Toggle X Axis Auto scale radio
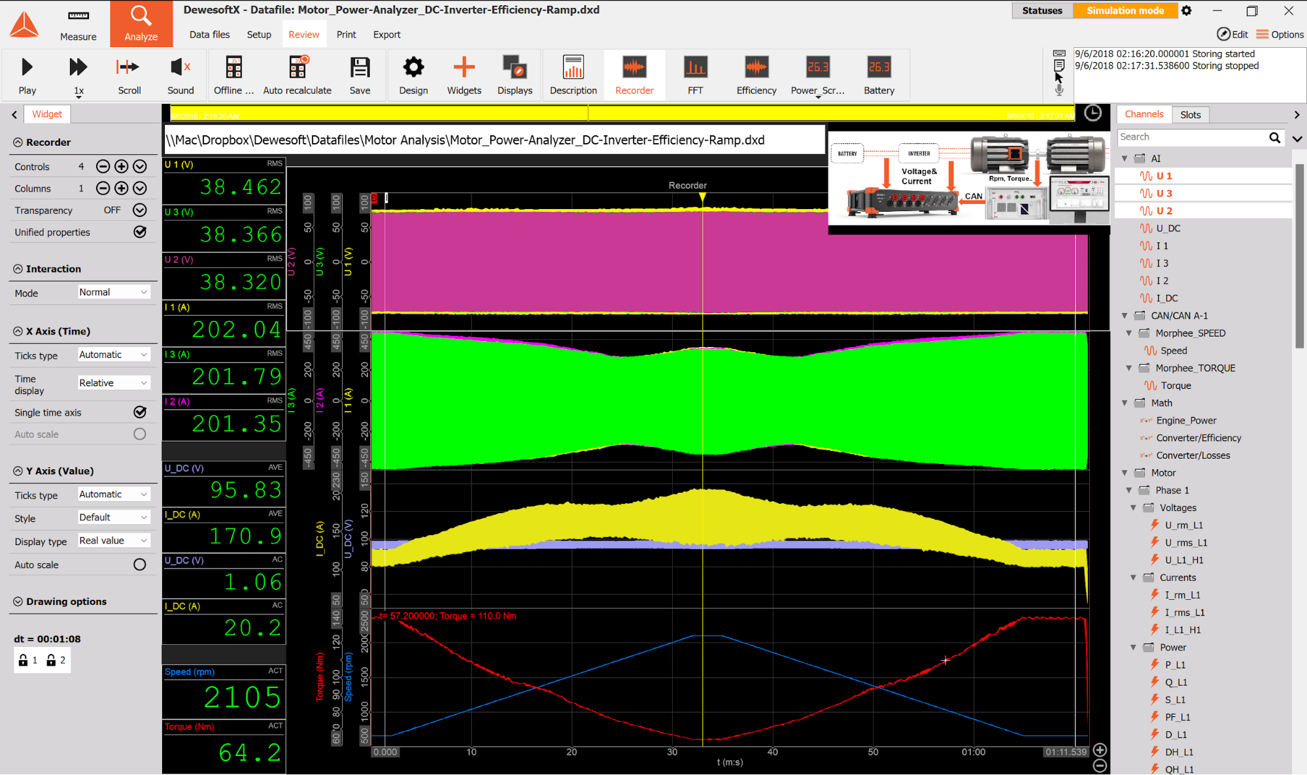 pos(140,434)
